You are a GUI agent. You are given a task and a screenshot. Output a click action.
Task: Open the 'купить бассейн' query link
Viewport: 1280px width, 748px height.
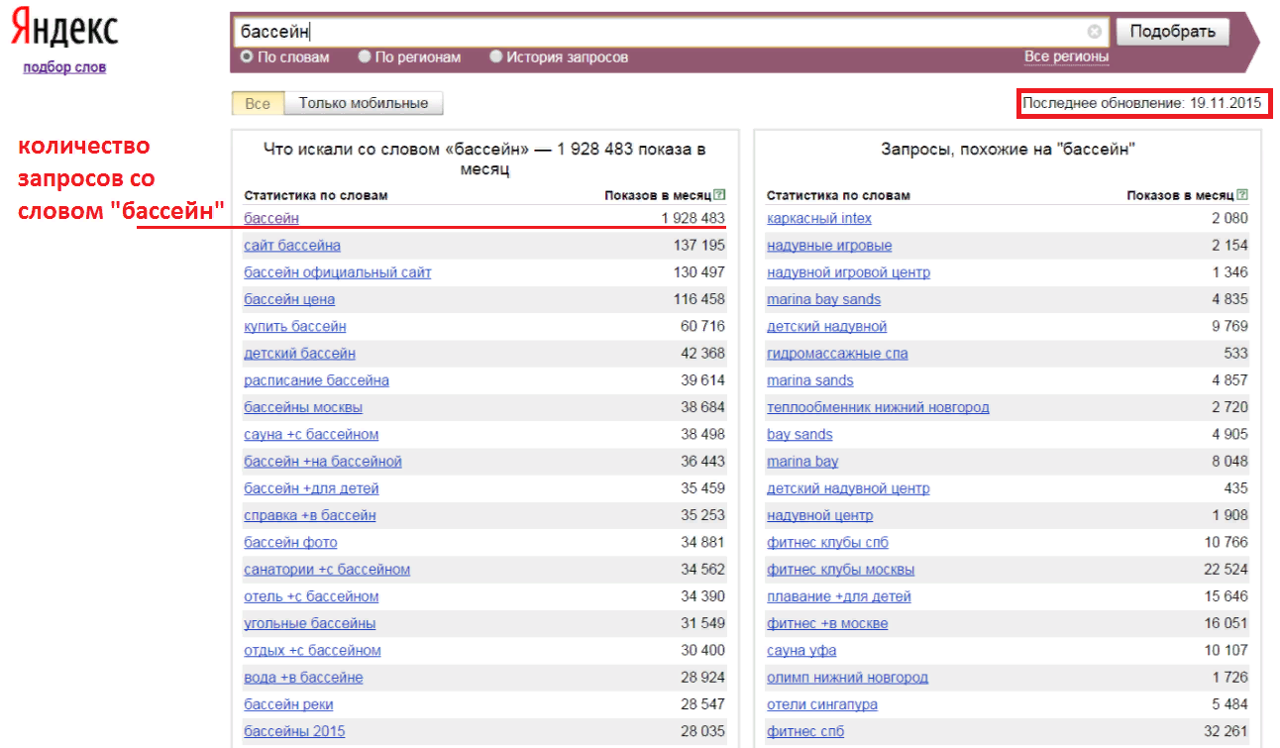(x=295, y=326)
